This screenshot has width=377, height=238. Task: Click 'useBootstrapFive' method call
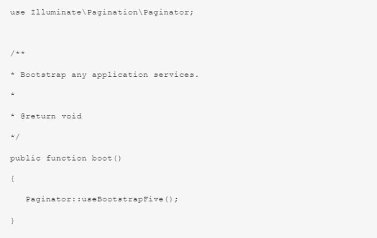coord(123,200)
